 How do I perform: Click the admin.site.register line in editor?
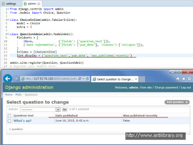(x=47, y=62)
